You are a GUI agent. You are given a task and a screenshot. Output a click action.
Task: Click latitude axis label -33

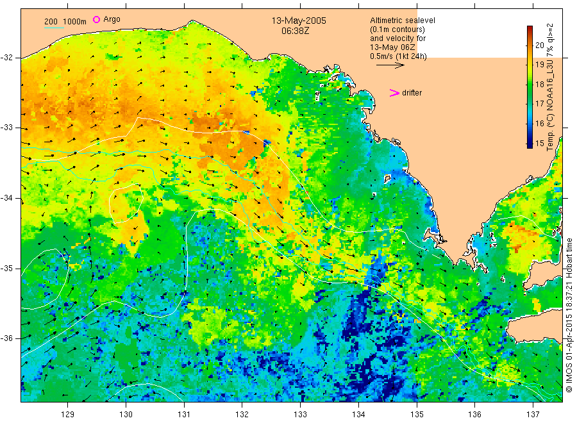click(x=6, y=128)
